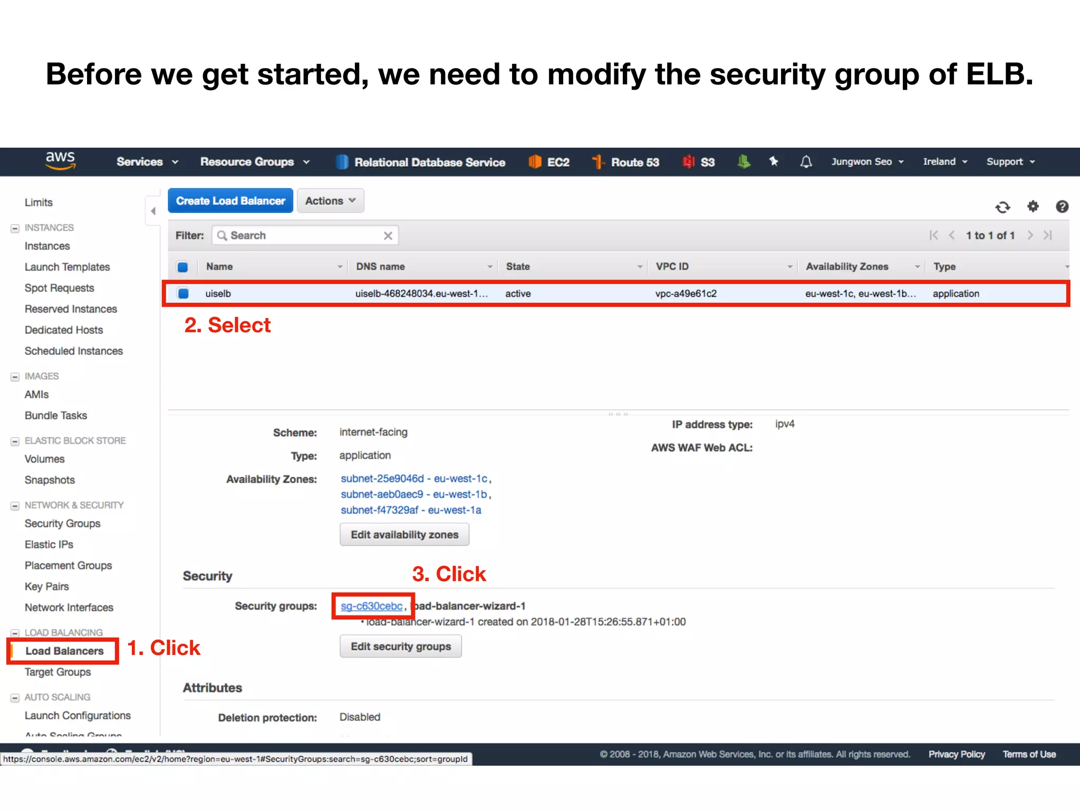
Task: Open Spot Requests in sidebar
Action: pyautogui.click(x=59, y=288)
